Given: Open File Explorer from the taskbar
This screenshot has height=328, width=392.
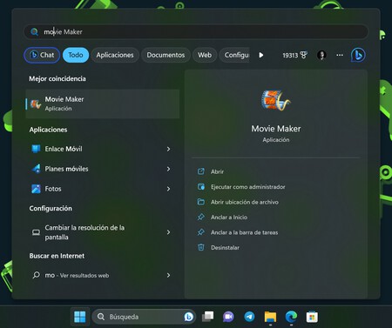Looking at the screenshot, I should click(270, 317).
